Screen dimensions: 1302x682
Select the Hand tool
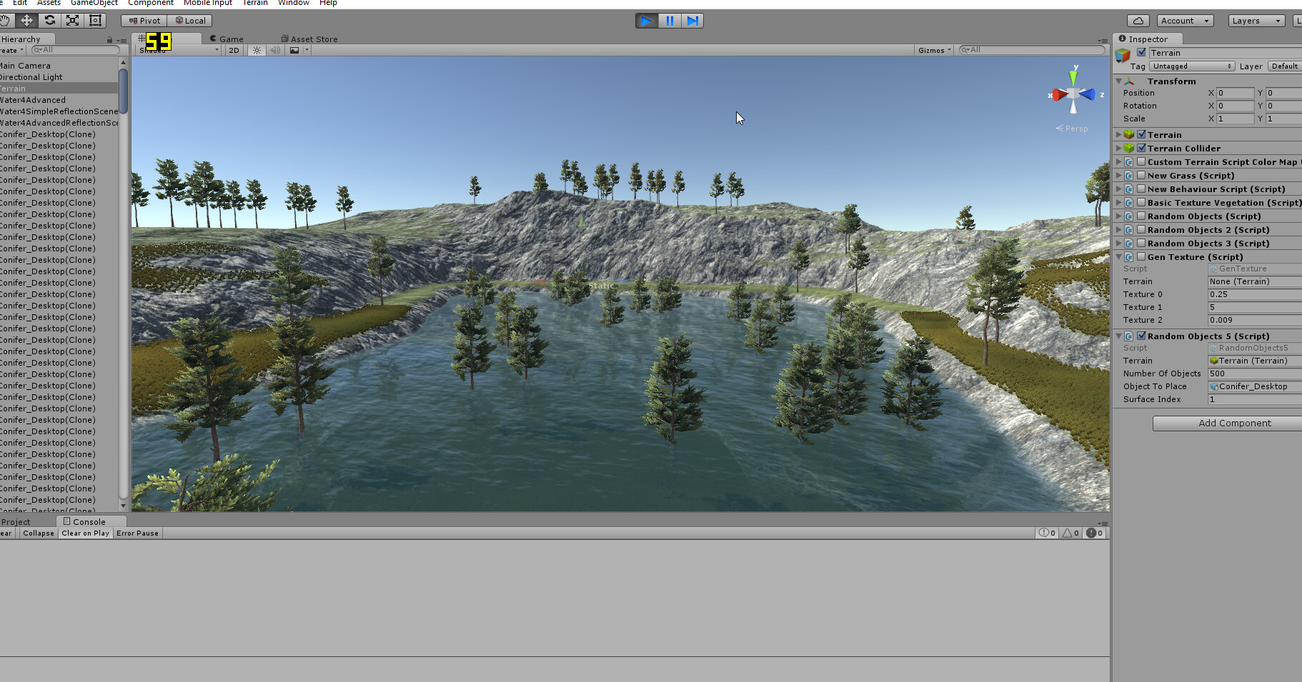pos(6,20)
